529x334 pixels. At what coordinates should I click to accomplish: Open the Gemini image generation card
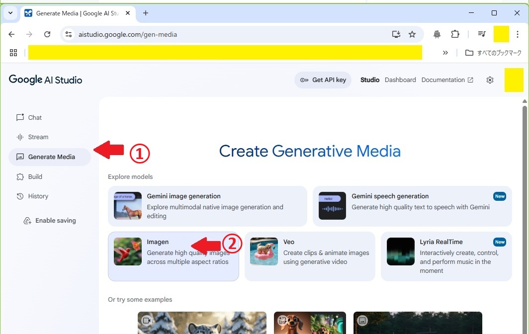click(207, 206)
